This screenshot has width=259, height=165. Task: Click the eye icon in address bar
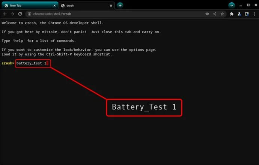coord(207,14)
